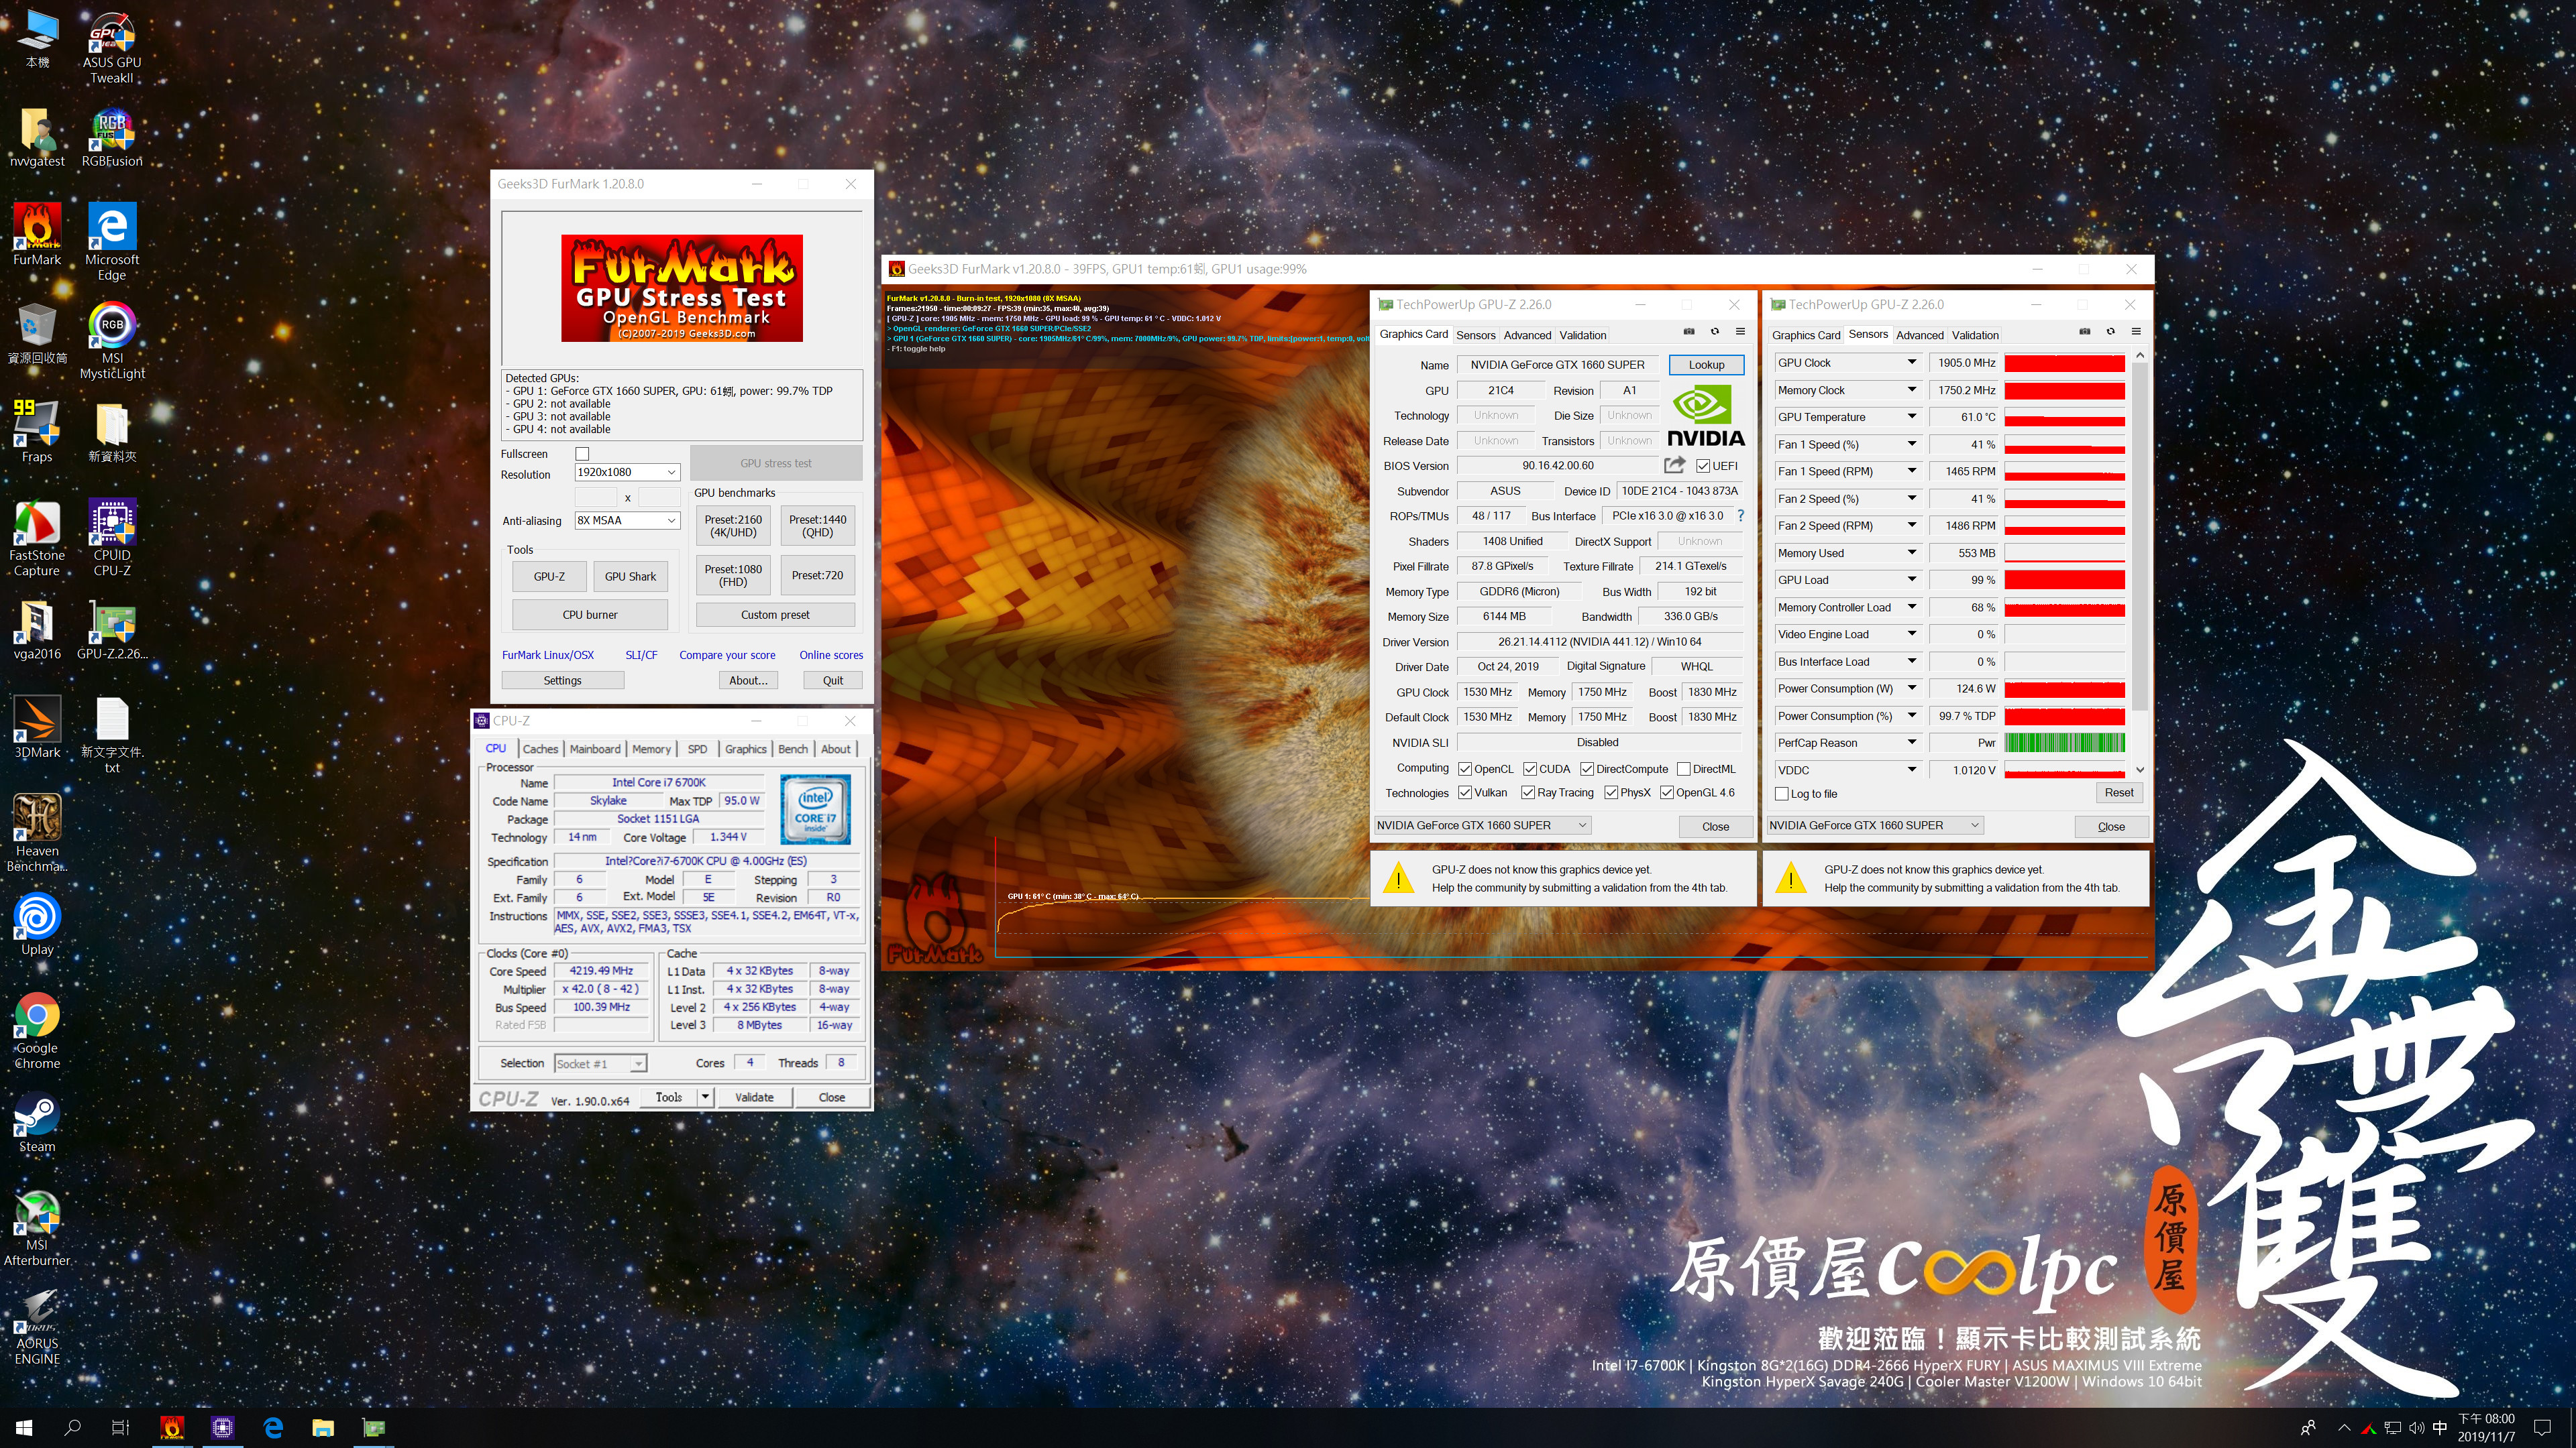This screenshot has width=2576, height=1448.
Task: Open Compare your score link
Action: (x=727, y=656)
